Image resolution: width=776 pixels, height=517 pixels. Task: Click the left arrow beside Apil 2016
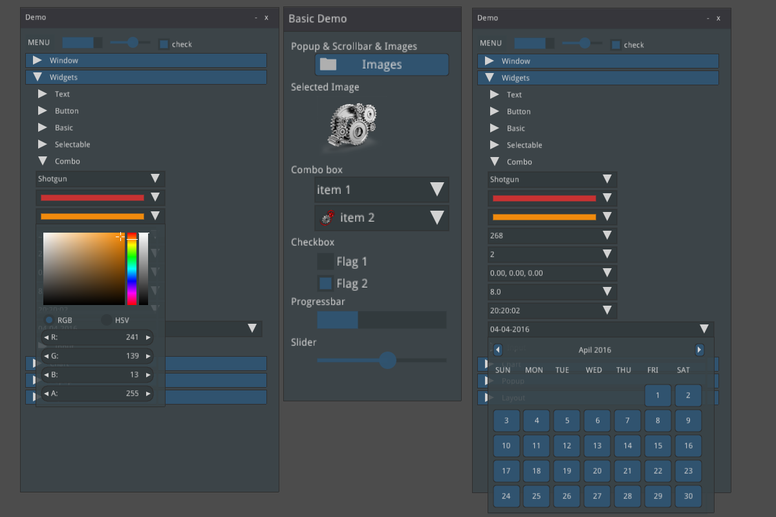pyautogui.click(x=497, y=350)
